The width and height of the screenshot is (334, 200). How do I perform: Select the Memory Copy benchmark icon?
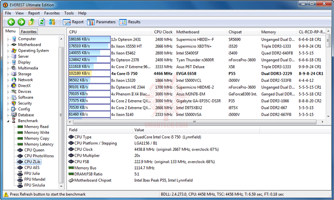(20, 138)
